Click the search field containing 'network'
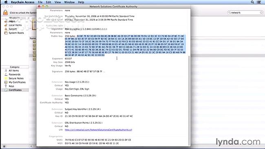The width and height of the screenshot is (265, 149). 245,13
